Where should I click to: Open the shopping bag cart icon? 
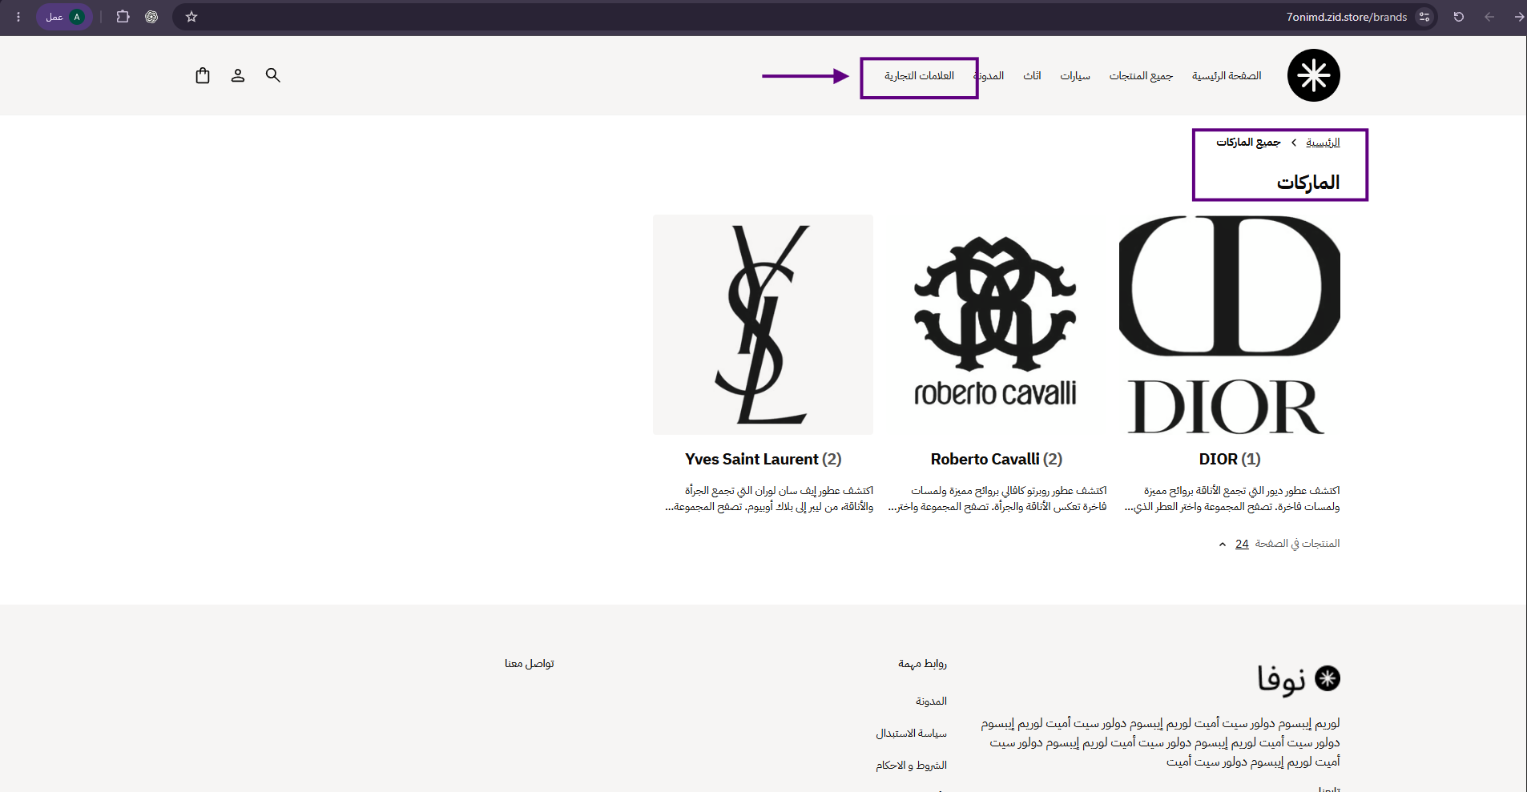[x=203, y=75]
